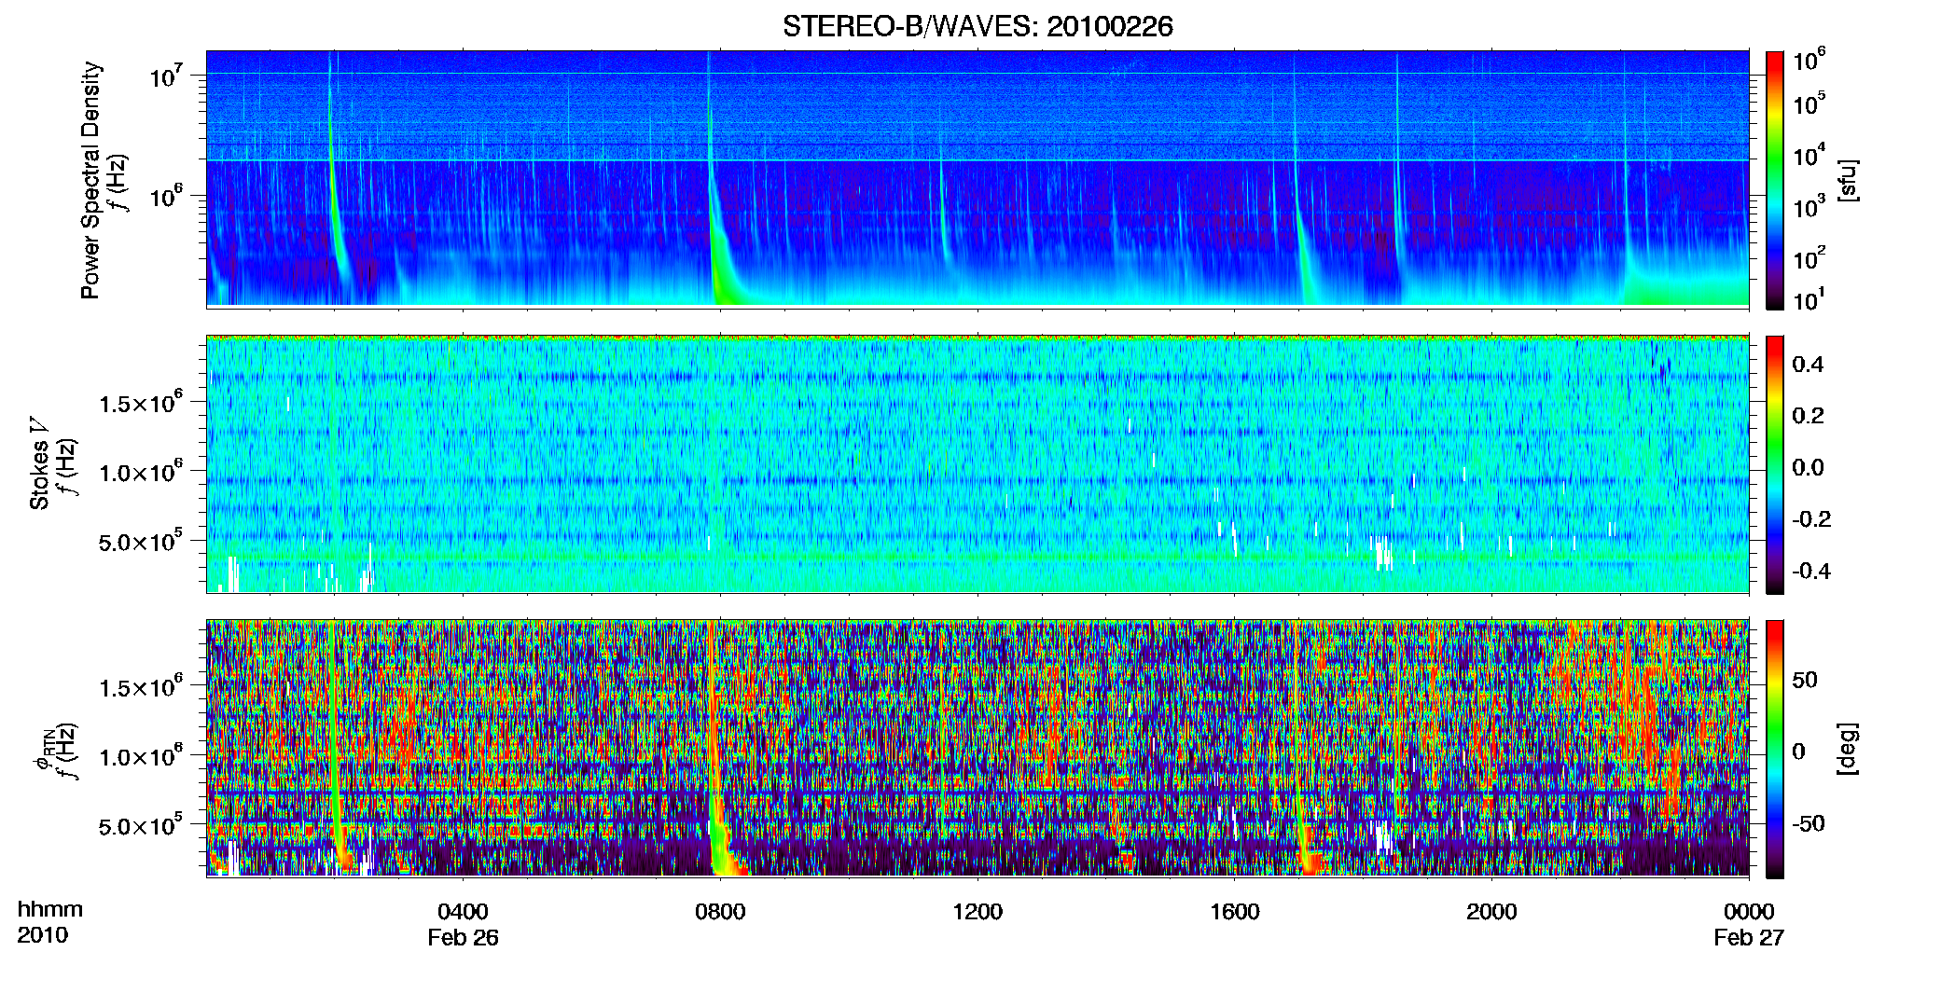Click the 1.0×10^6 tick of the φ RTN panel

141,757
